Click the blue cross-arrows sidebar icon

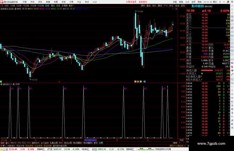[x=232, y=71]
